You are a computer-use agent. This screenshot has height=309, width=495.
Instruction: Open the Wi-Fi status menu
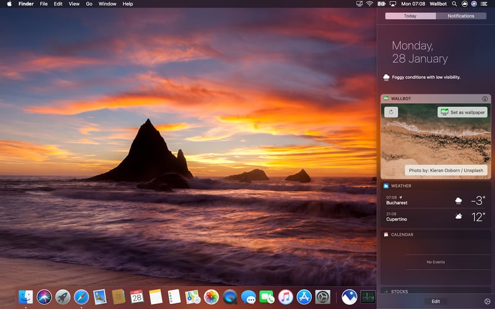(x=369, y=4)
